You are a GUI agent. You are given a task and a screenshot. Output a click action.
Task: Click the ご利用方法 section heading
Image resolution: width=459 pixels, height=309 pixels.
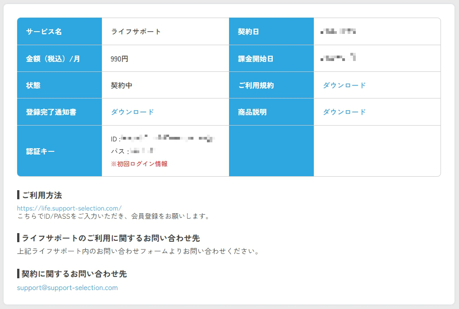tap(41, 195)
